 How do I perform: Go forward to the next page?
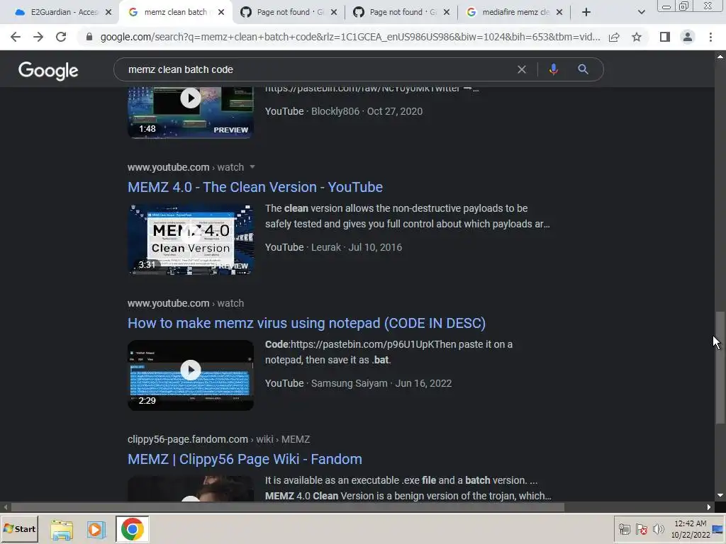(x=38, y=37)
